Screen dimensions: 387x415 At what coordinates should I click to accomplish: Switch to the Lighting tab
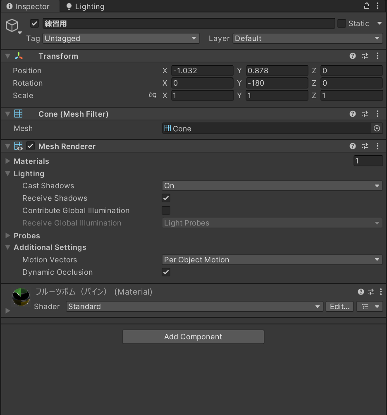(x=86, y=7)
